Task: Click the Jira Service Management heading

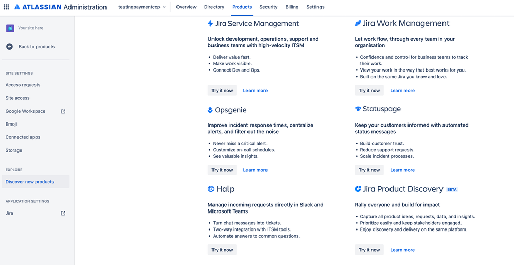Action: (257, 23)
